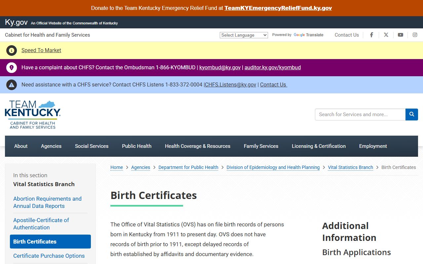Click the warning triangle assistance icon

[12, 85]
